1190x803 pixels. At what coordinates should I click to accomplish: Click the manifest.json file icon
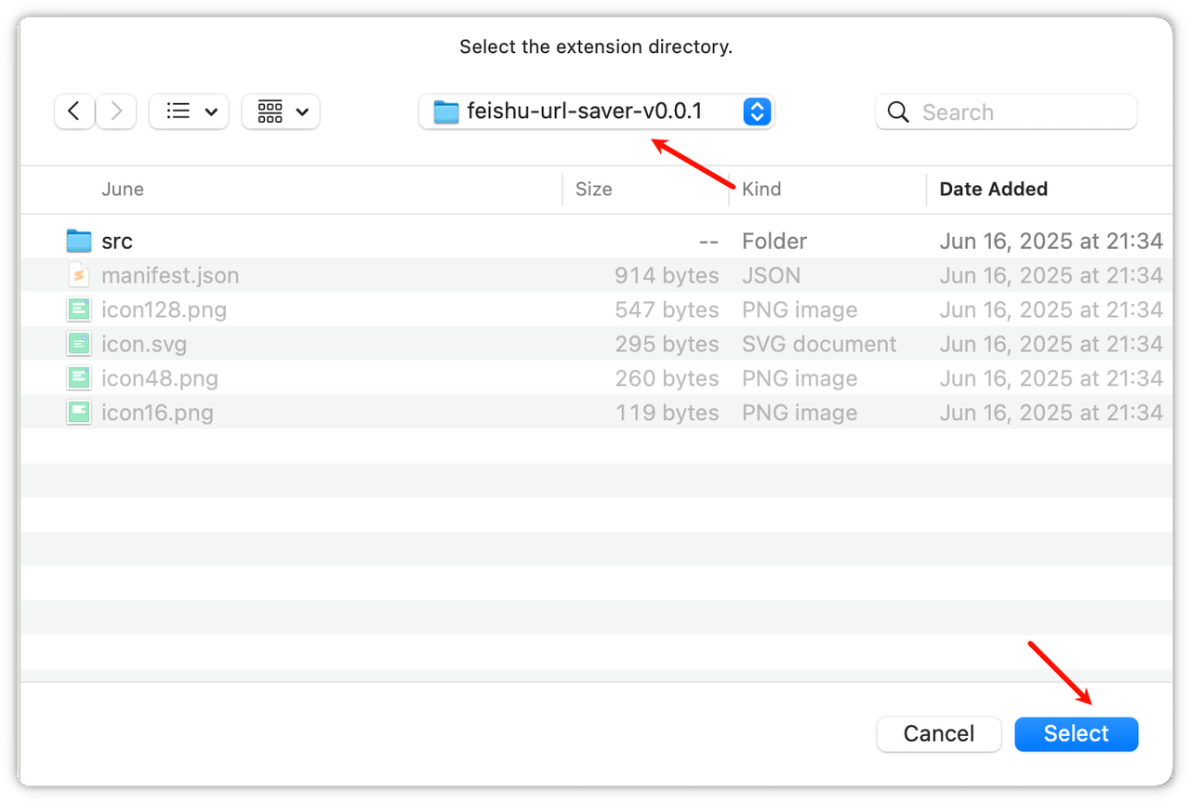[79, 276]
